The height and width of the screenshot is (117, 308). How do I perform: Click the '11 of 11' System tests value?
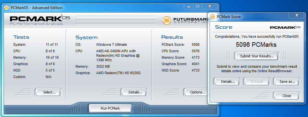[x=52, y=44]
